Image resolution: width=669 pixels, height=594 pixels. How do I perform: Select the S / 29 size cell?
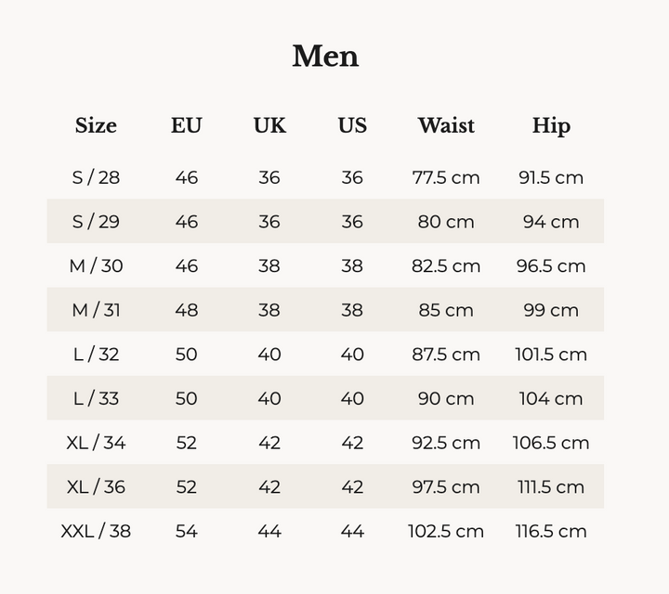(x=96, y=222)
